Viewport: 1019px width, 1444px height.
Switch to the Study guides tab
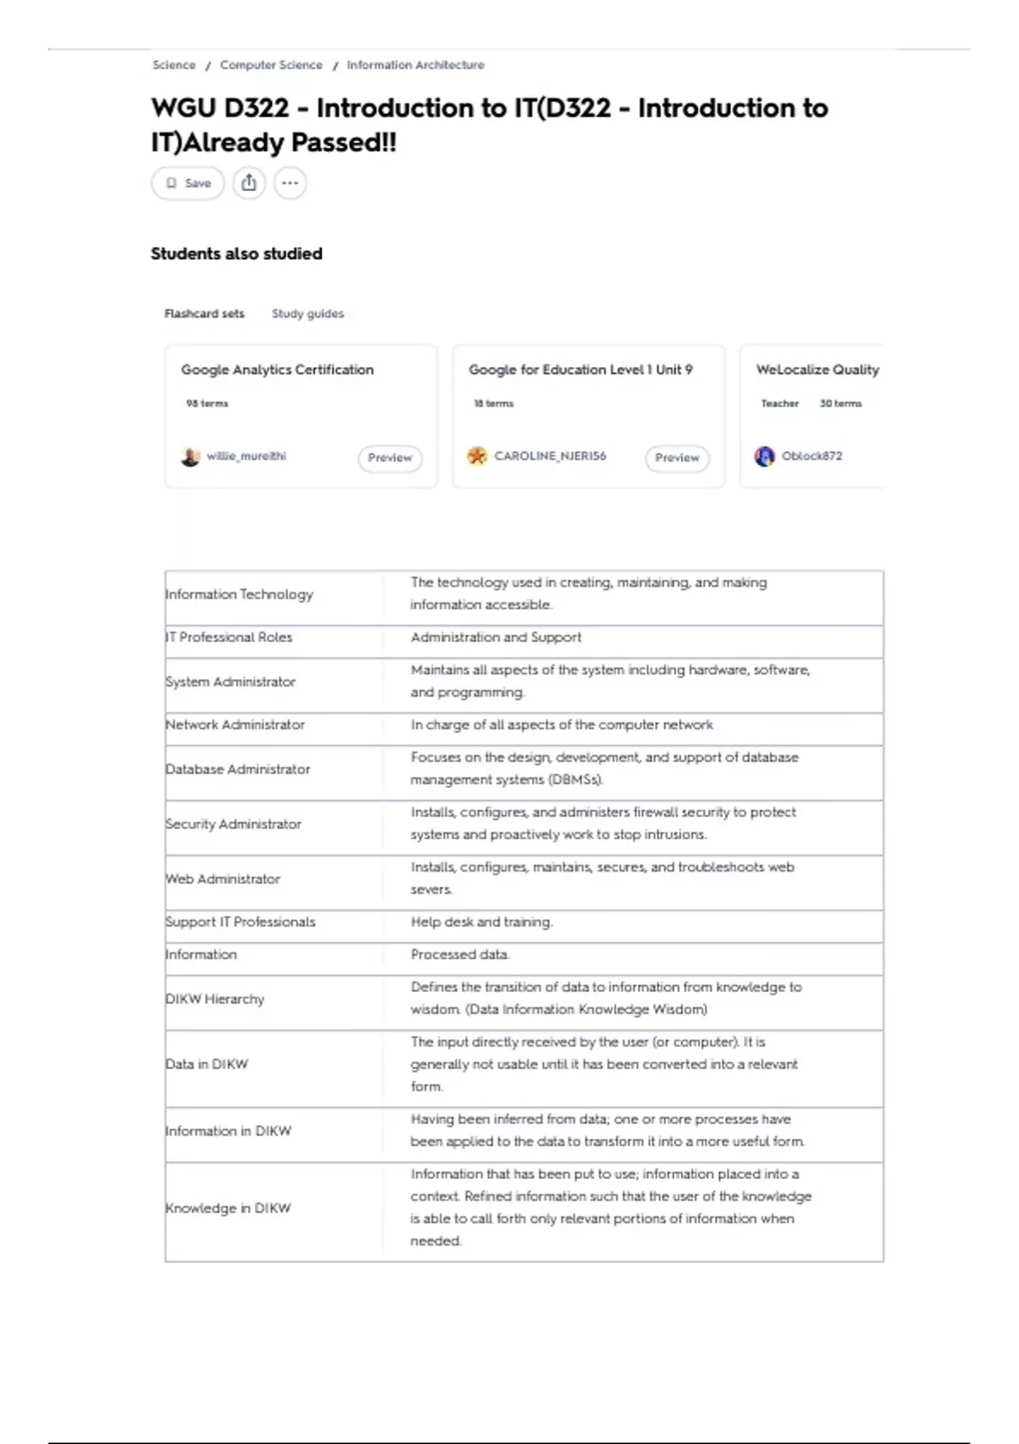tap(307, 313)
